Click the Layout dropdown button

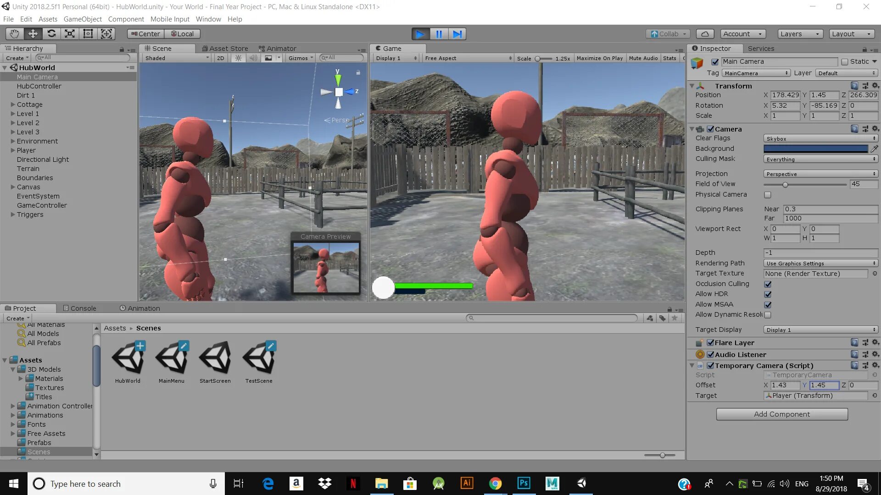coord(851,33)
